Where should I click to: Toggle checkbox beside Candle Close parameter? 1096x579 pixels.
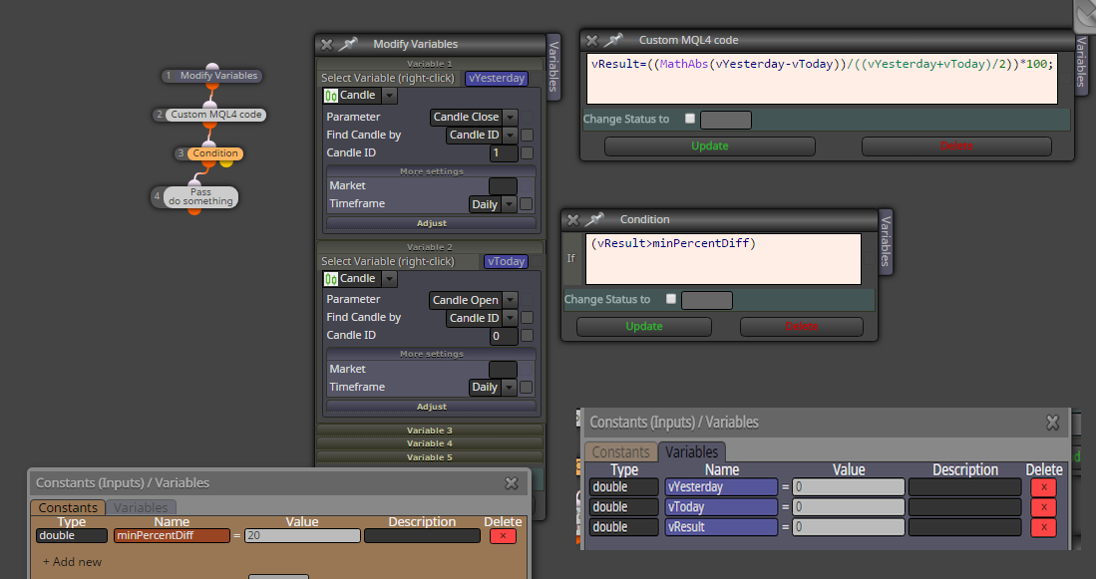pyautogui.click(x=527, y=118)
